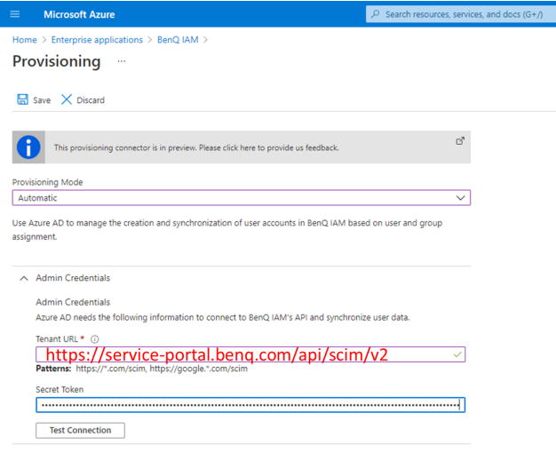This screenshot has height=469, width=556.
Task: Open the more options ellipsis
Action: click(x=122, y=61)
